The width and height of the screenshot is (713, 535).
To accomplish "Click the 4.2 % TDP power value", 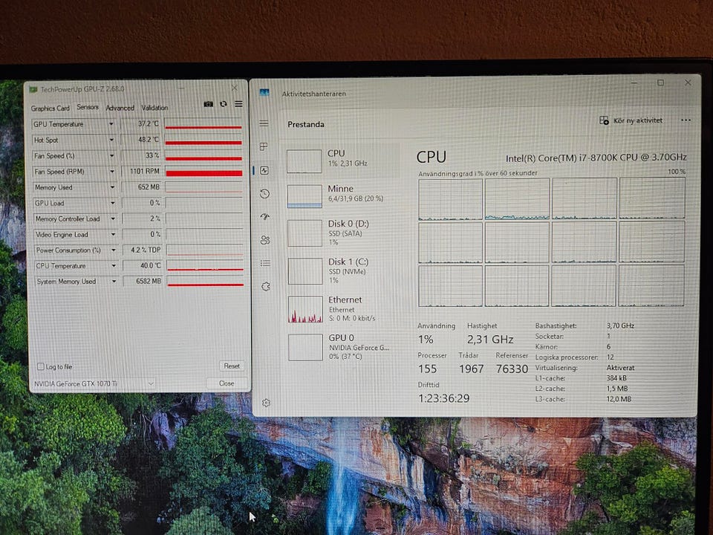I will point(146,250).
